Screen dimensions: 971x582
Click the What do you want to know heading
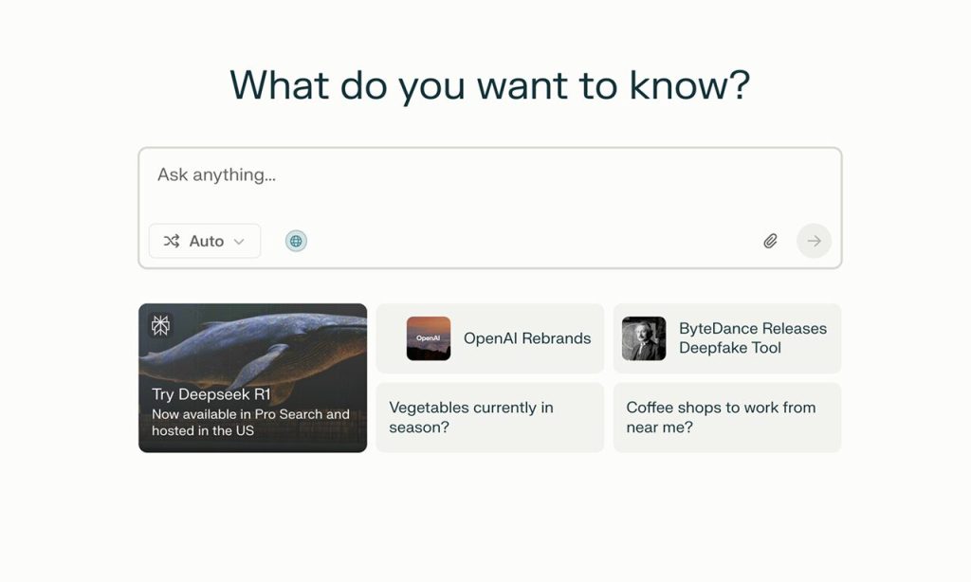click(489, 84)
